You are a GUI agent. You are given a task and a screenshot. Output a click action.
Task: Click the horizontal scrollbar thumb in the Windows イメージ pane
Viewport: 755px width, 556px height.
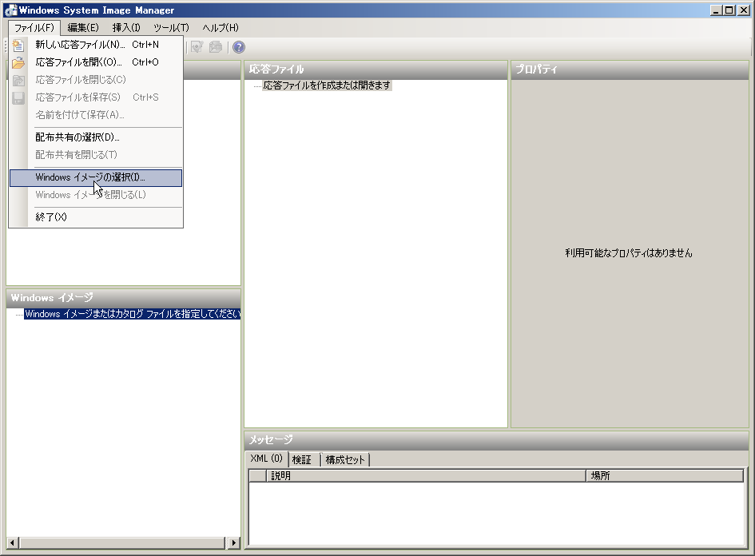[x=121, y=543]
